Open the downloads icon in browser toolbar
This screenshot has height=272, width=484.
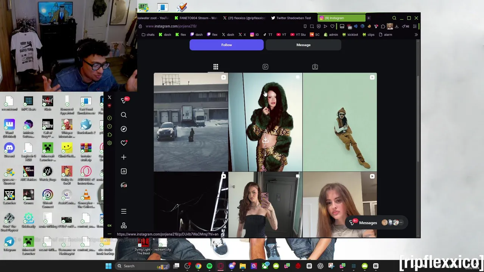(396, 26)
